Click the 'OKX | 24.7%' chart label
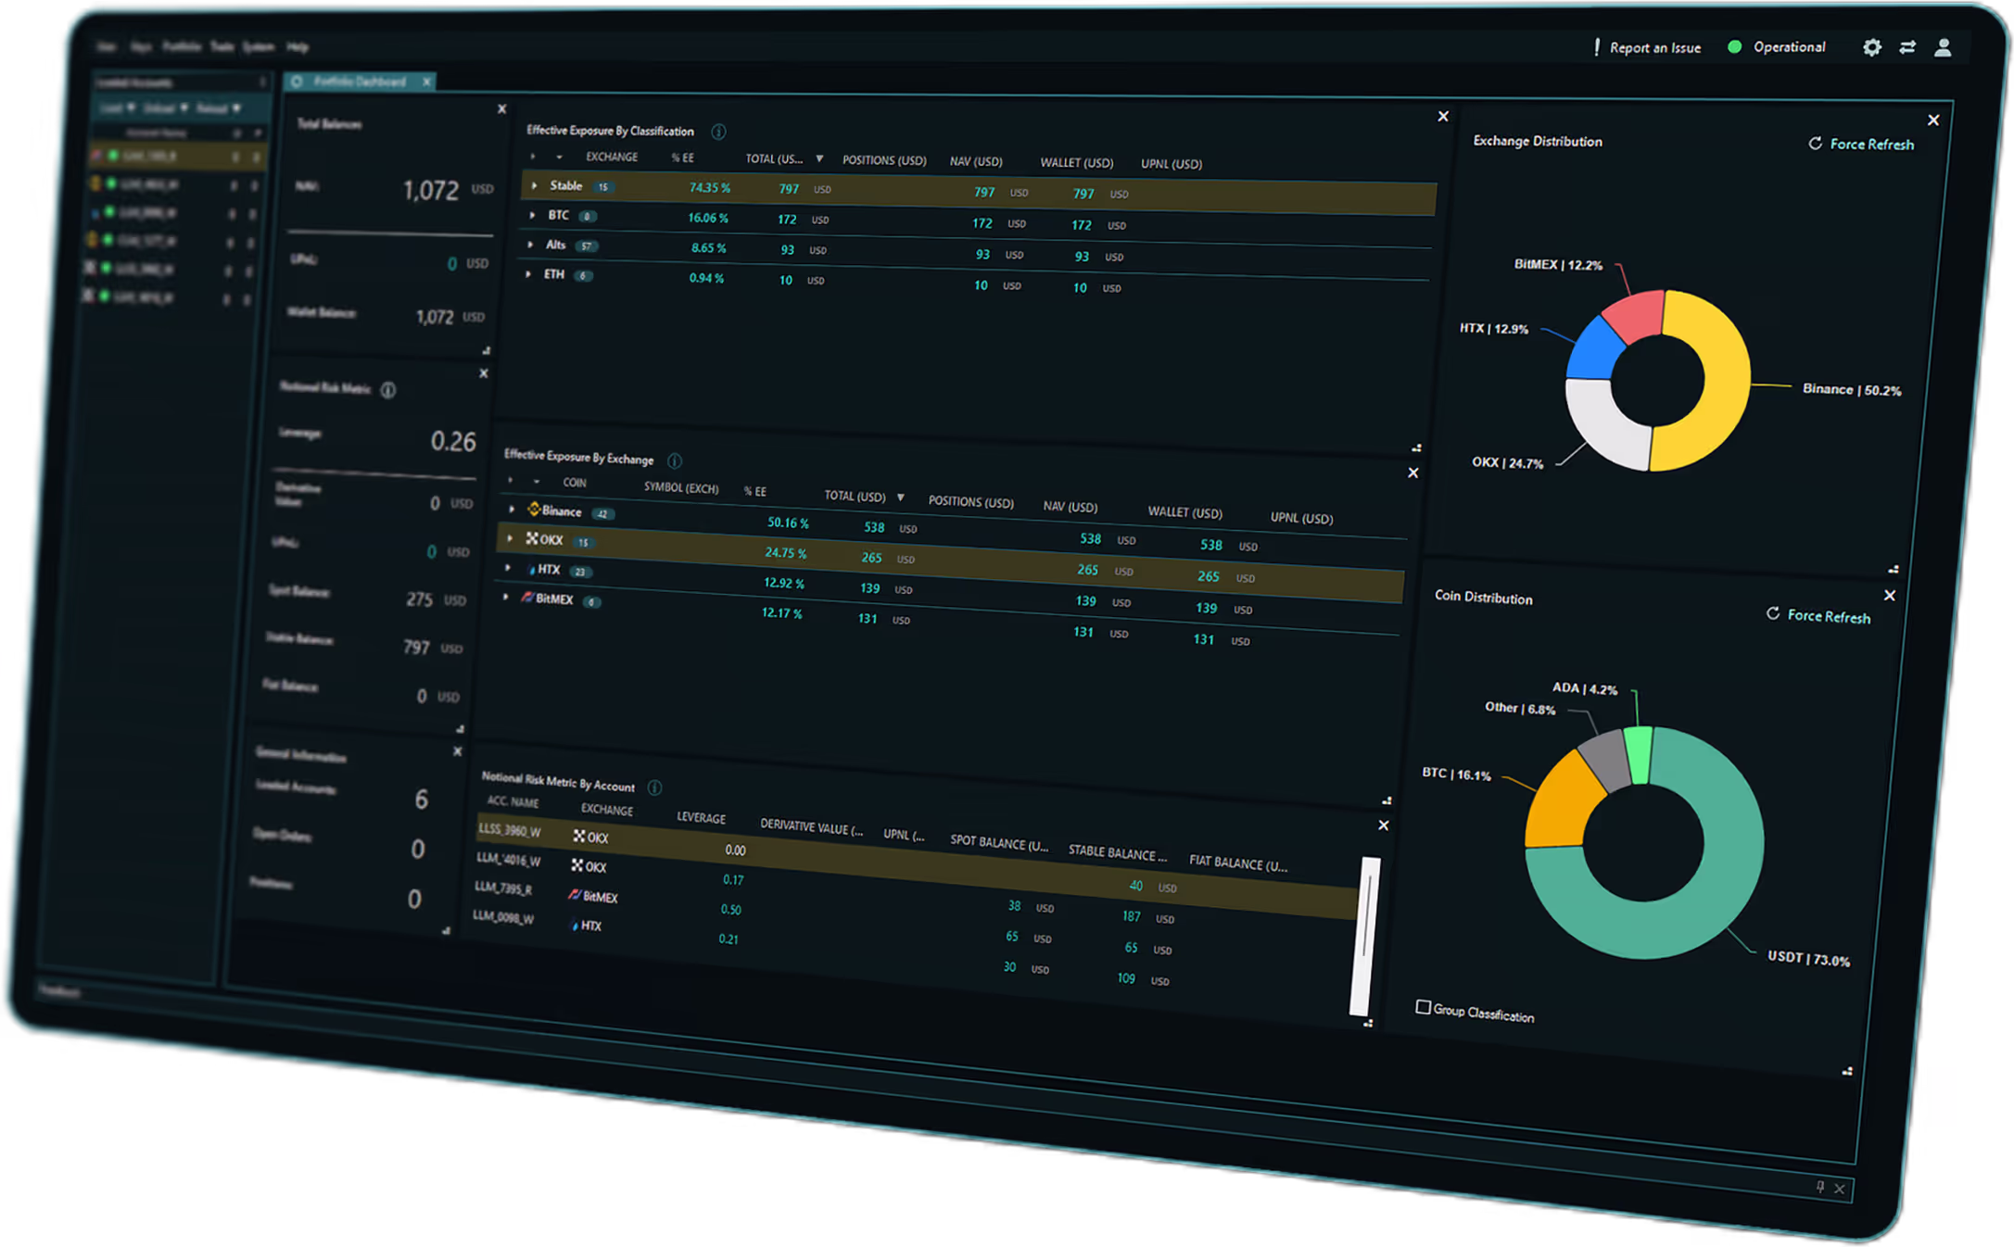Screen dimensions: 2014x1247 [x=1507, y=462]
